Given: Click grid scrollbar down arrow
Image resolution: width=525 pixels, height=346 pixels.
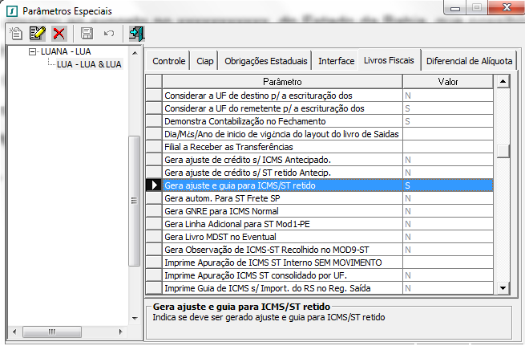Looking at the screenshot, I should (x=503, y=287).
